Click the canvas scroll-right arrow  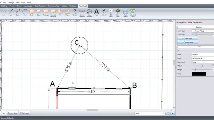[172, 110]
